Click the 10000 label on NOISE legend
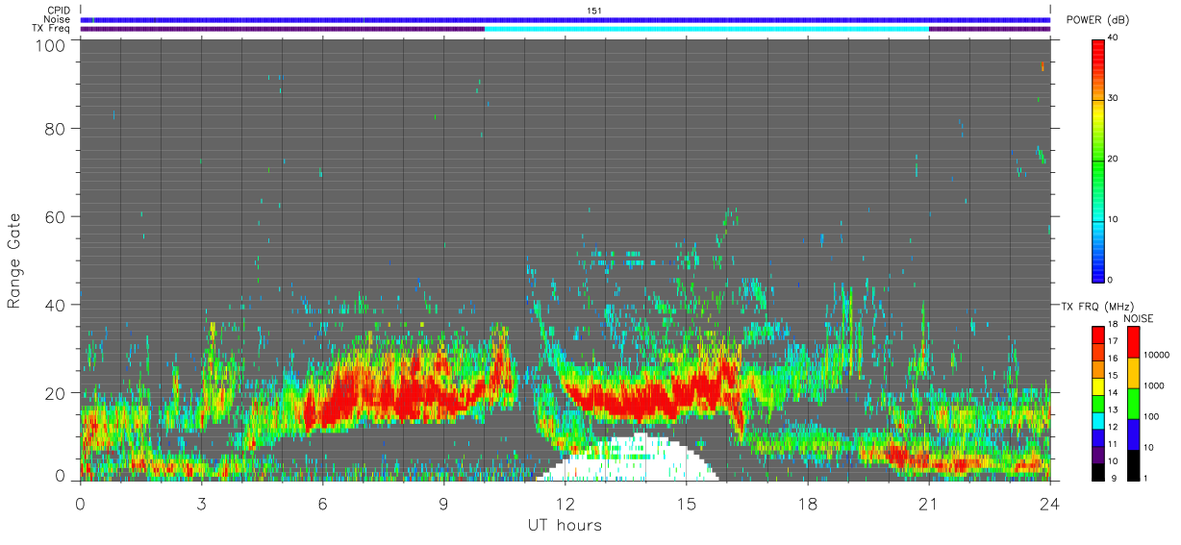The image size is (1181, 545). pos(1156,355)
